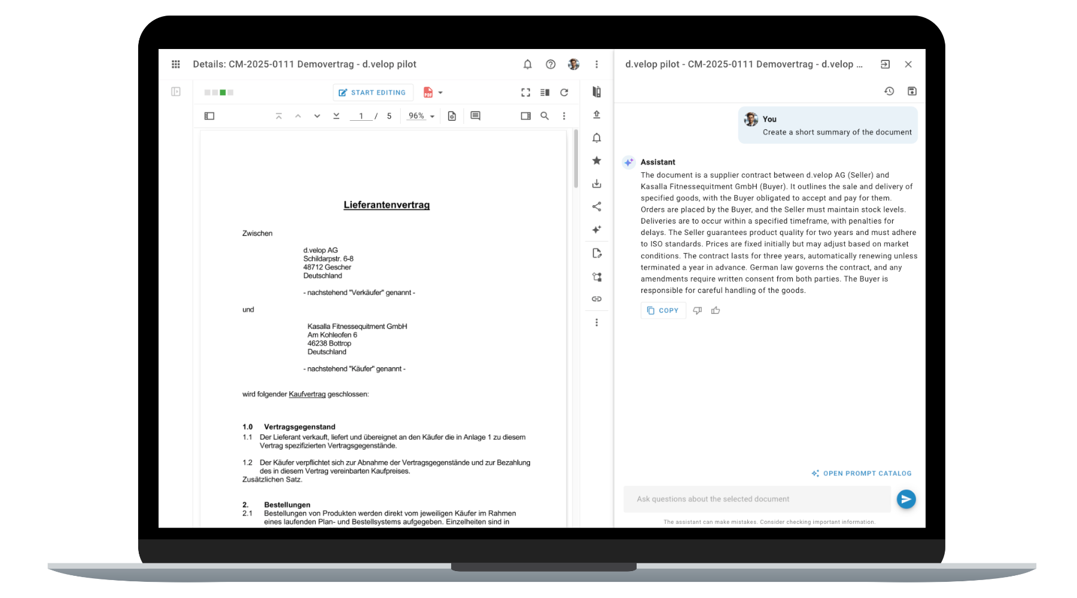Open the apps grid menu
The width and height of the screenshot is (1077, 598).
tap(176, 65)
